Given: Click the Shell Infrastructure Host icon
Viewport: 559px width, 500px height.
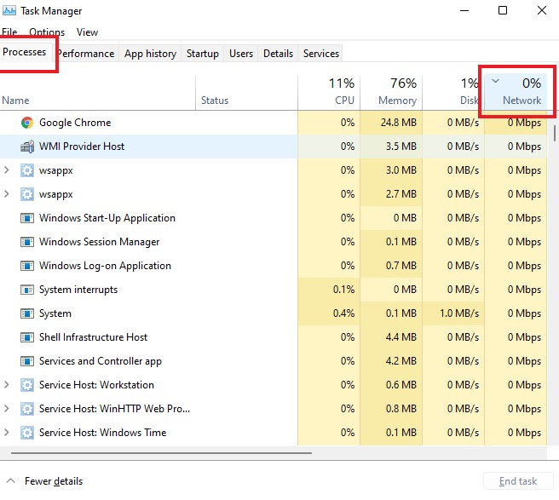Looking at the screenshot, I should (x=27, y=337).
